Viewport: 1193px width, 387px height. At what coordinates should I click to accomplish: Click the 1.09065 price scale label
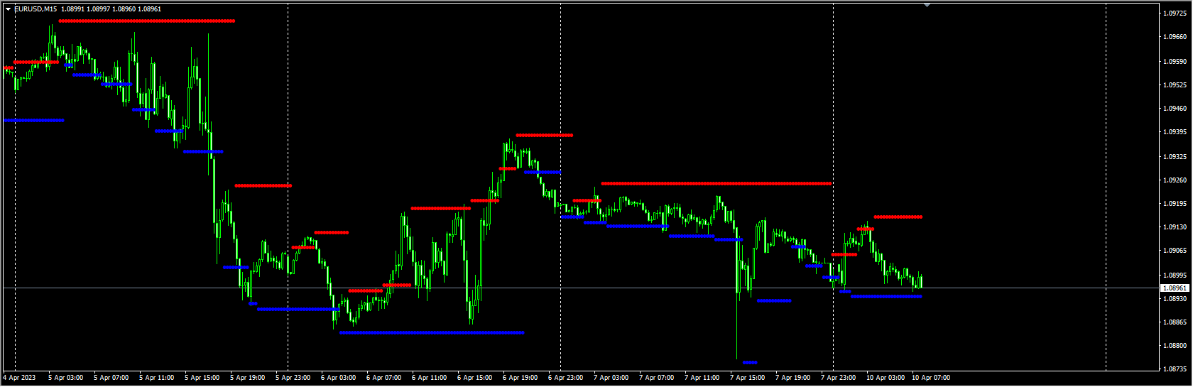tap(1175, 251)
